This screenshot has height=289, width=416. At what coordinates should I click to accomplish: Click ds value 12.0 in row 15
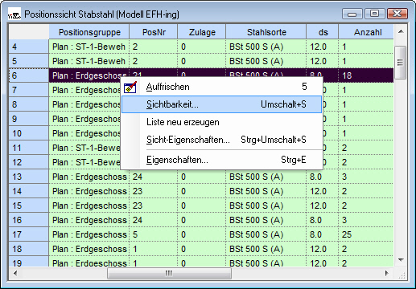click(323, 206)
